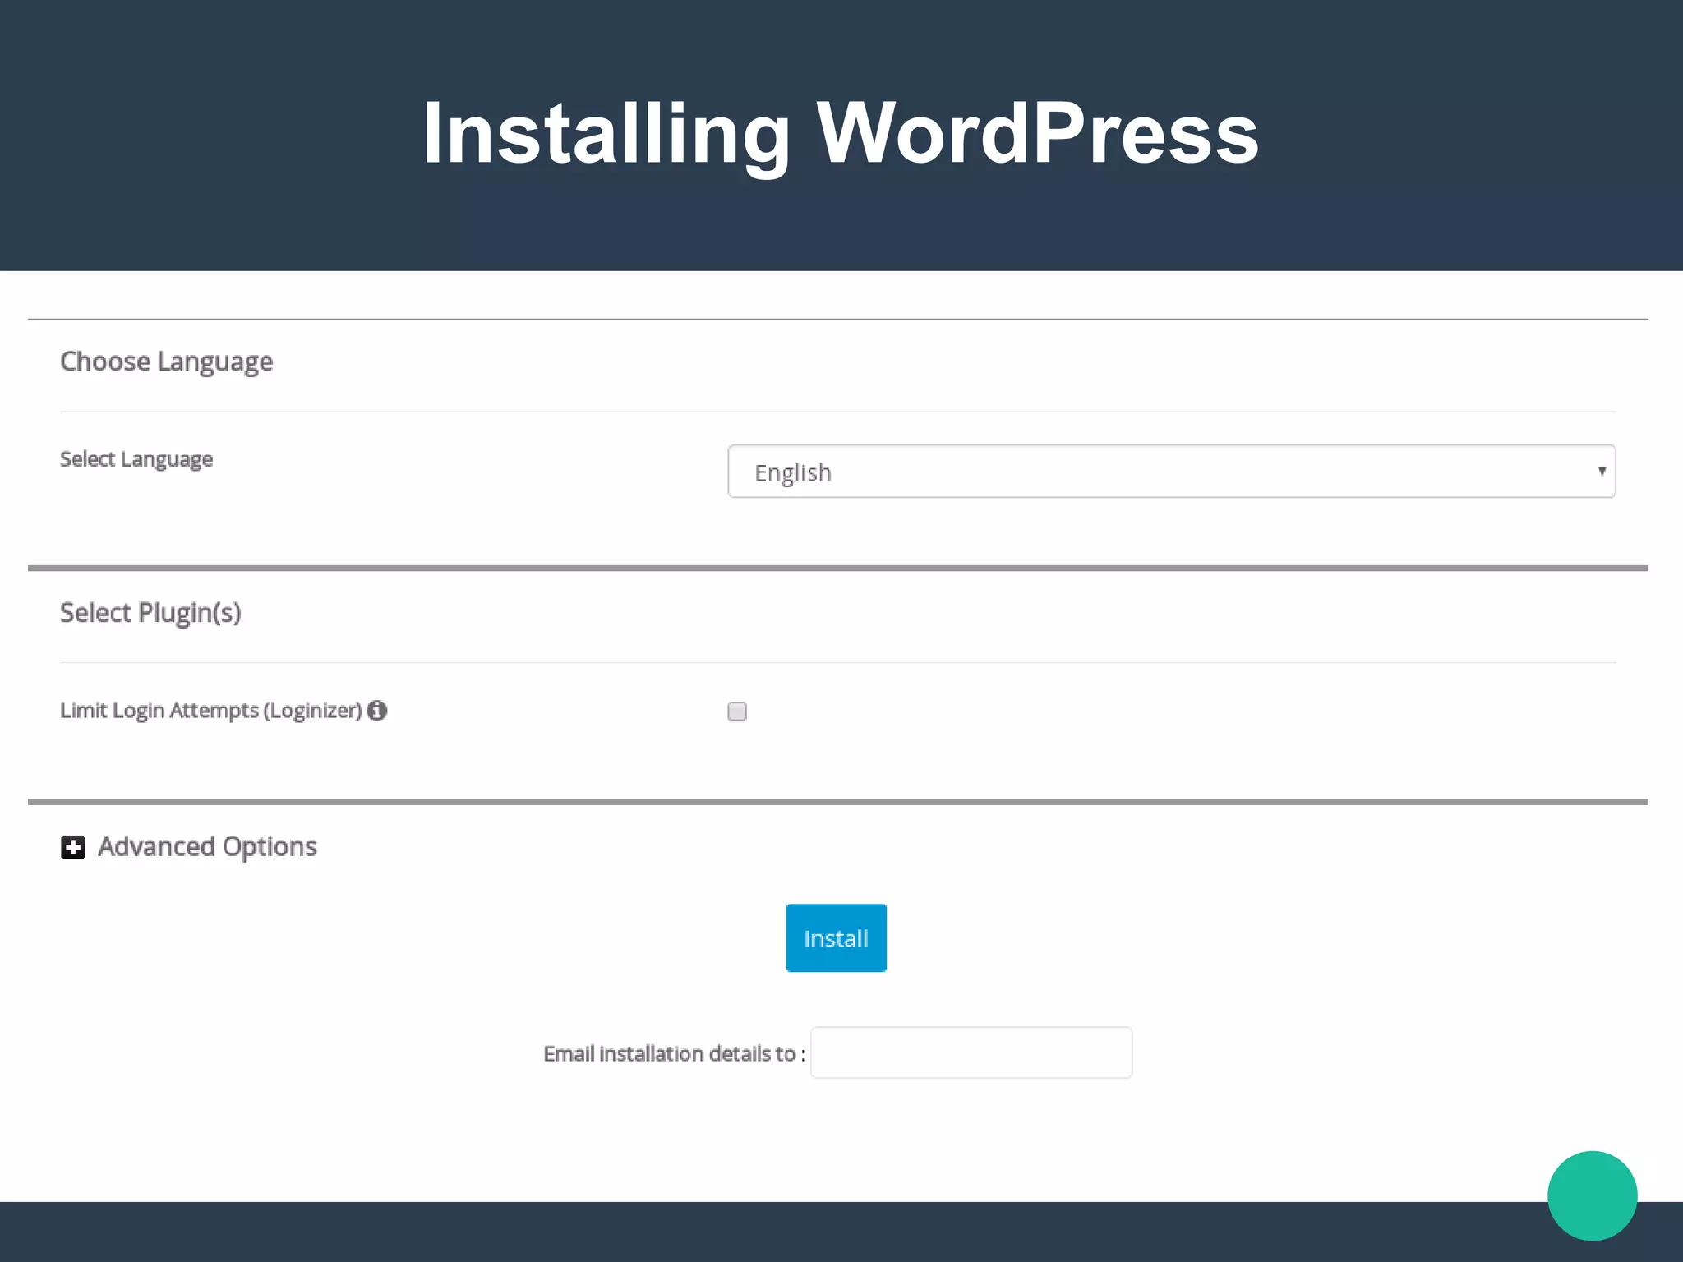Focus the Email installation details input field
Viewport: 1683px width, 1262px height.
[x=971, y=1052]
